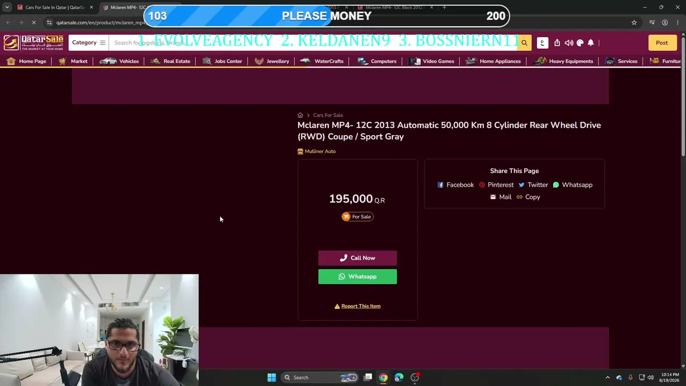Click the For Sale status badge
Screen dimensions: 686x386
coord(357,217)
